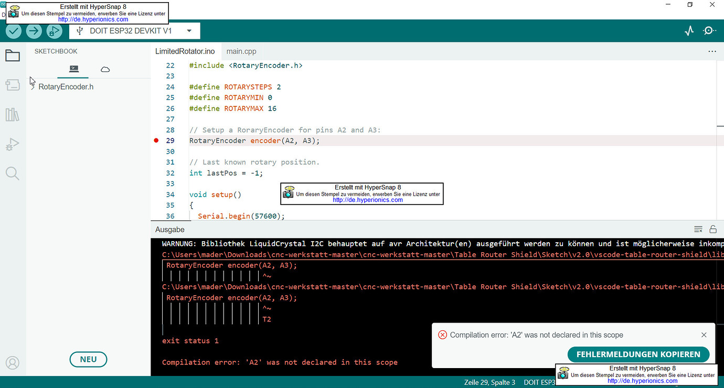Image resolution: width=724 pixels, height=388 pixels.
Task: Start debugging via the debug toolbar icon
Action: (x=54, y=30)
